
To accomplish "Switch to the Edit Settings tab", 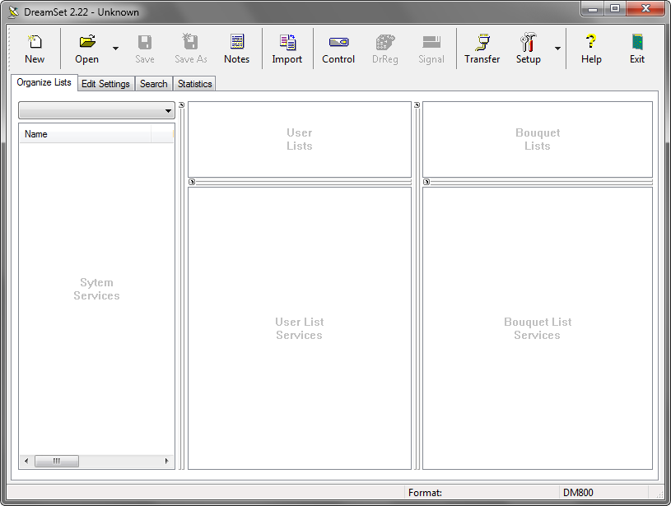I will (x=105, y=84).
